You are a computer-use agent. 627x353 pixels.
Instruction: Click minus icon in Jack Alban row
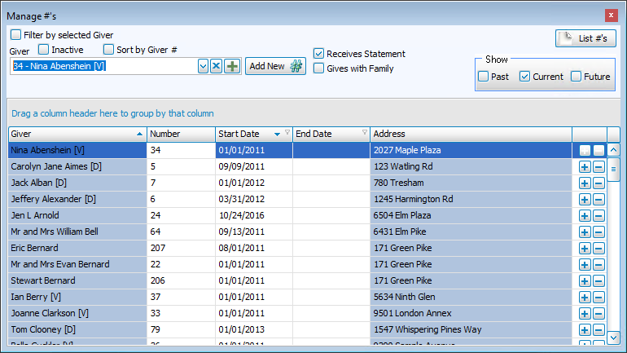point(598,183)
